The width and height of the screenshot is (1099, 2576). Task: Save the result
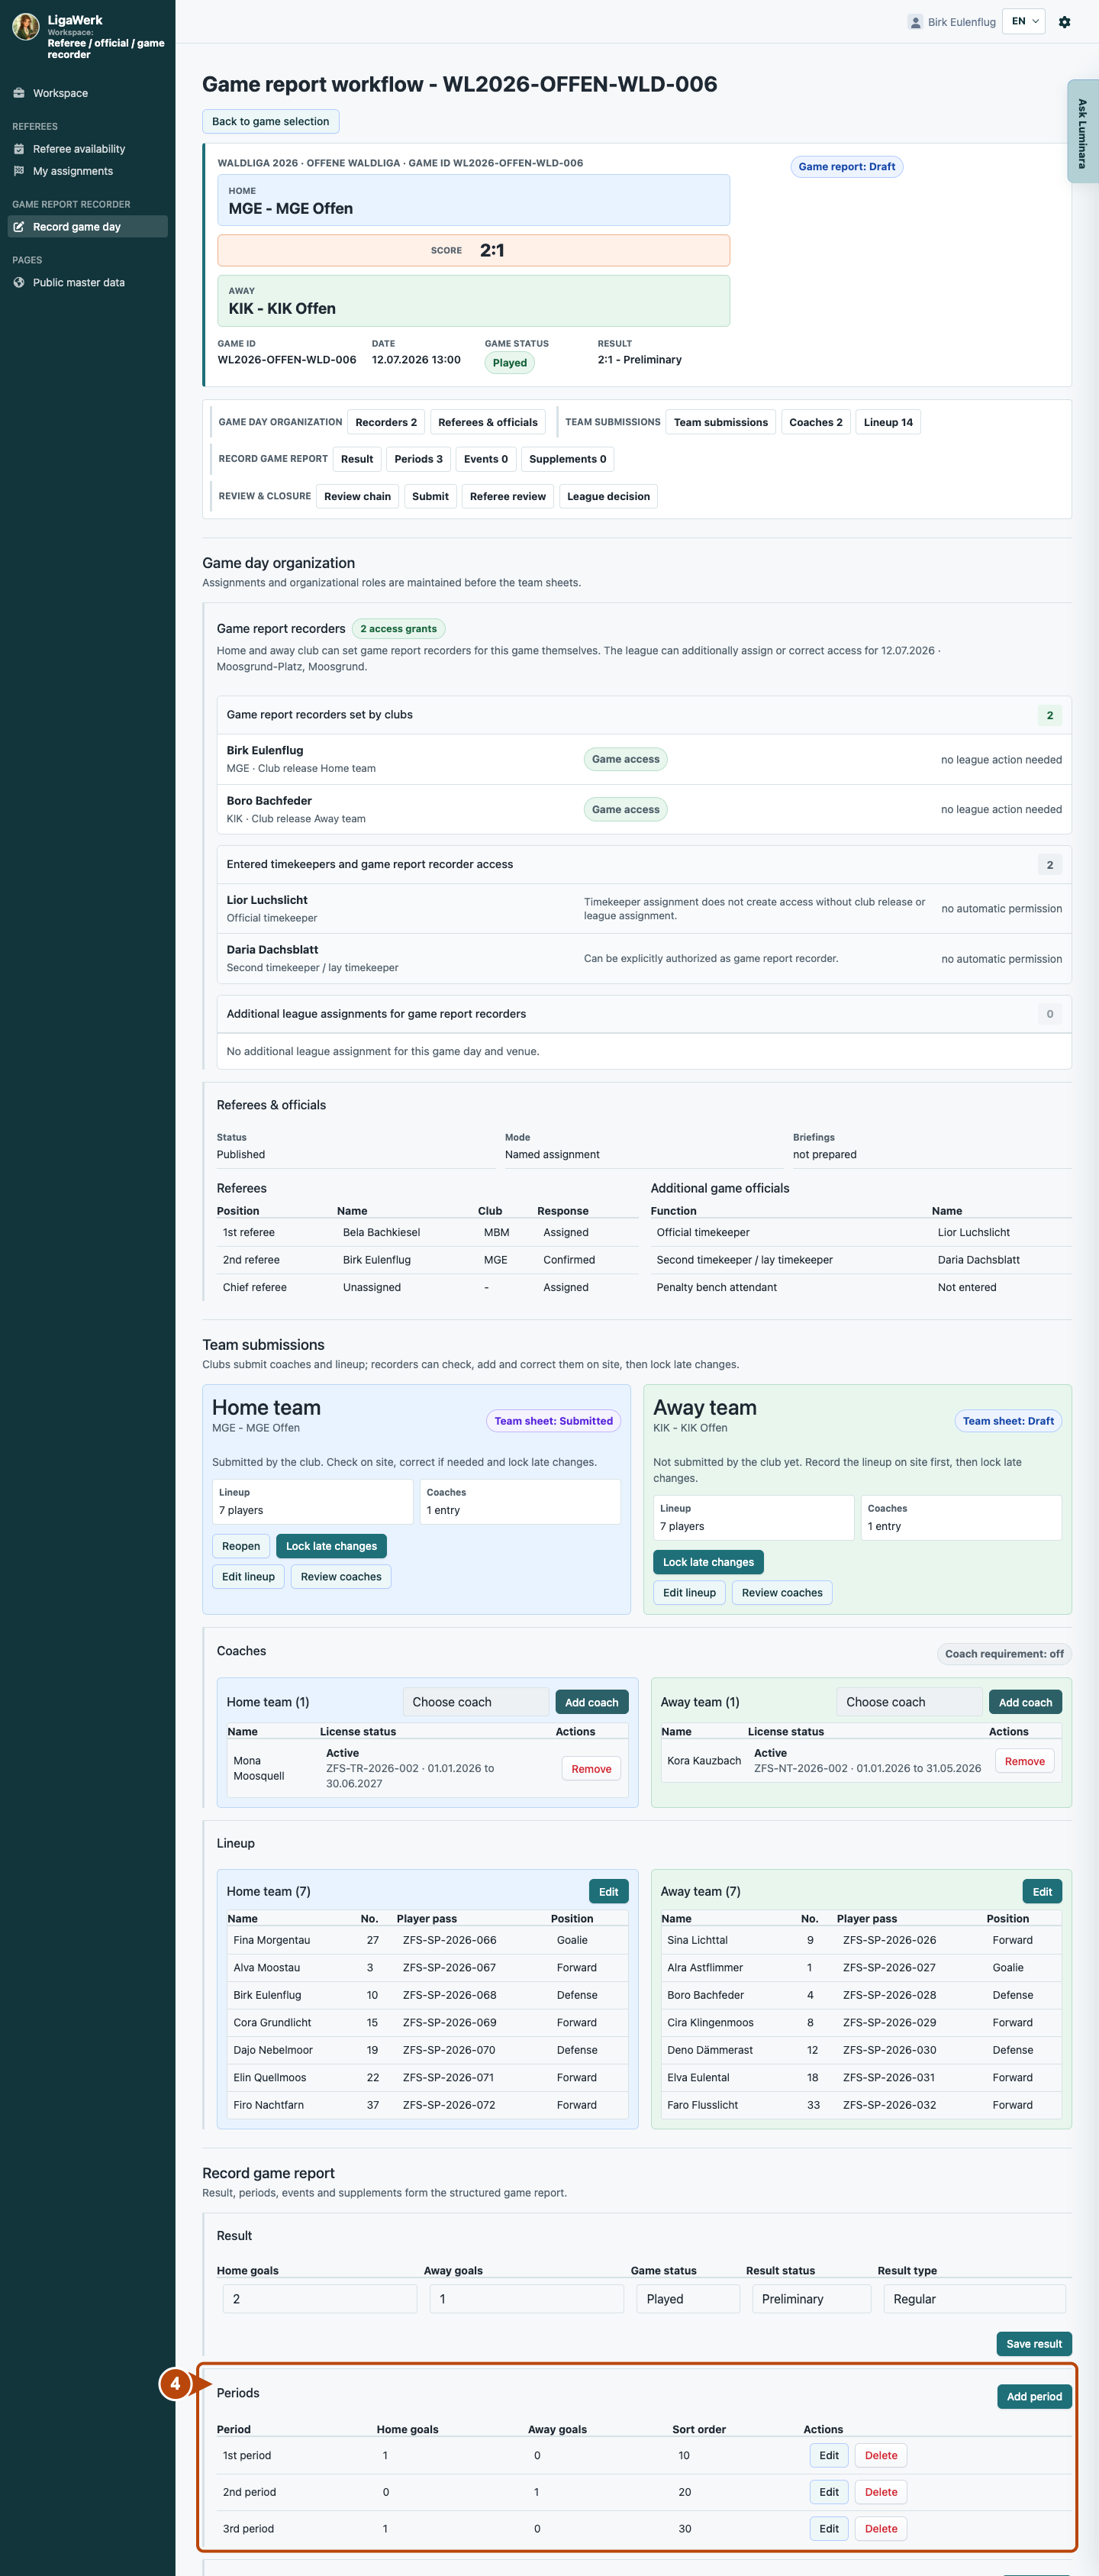pos(1034,2344)
